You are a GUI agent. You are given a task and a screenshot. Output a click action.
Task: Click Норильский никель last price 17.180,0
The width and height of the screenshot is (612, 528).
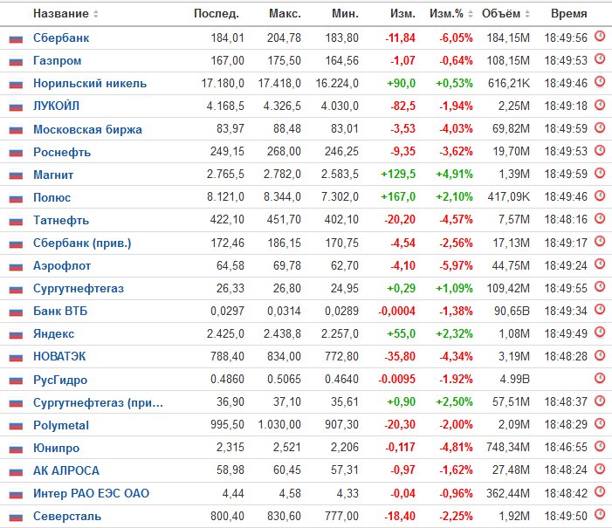pyautogui.click(x=223, y=83)
